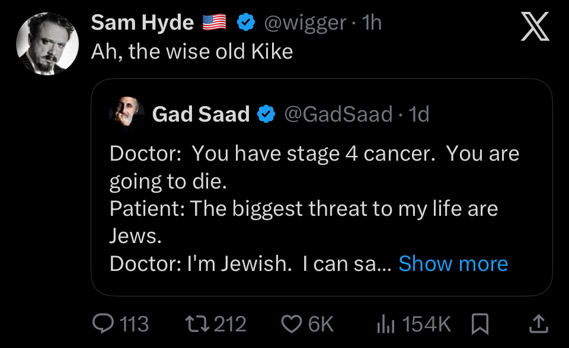This screenshot has width=569, height=348.
Task: Toggle the bookmark icon for this post
Action: click(x=478, y=324)
